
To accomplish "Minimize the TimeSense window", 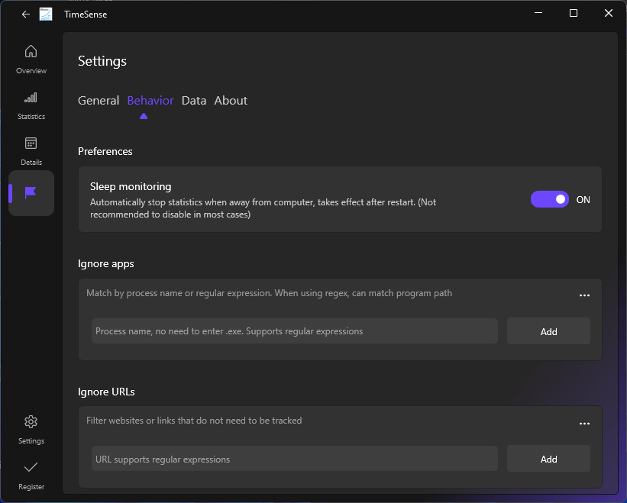I will tap(538, 13).
